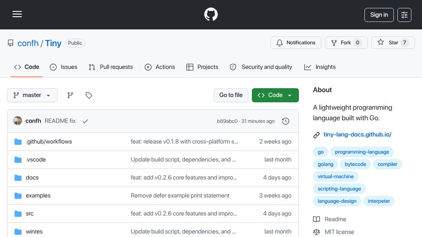Screen dimensions: 422x237
Task: Switch to the Code tab
Action: coord(27,67)
